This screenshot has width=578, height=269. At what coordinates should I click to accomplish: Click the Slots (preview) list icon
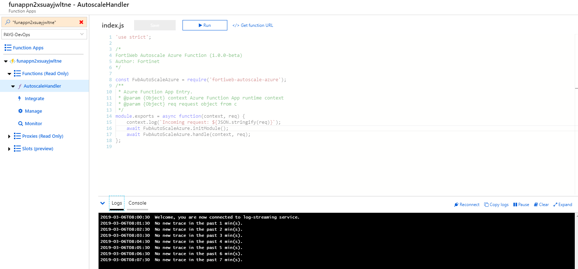[17, 148]
